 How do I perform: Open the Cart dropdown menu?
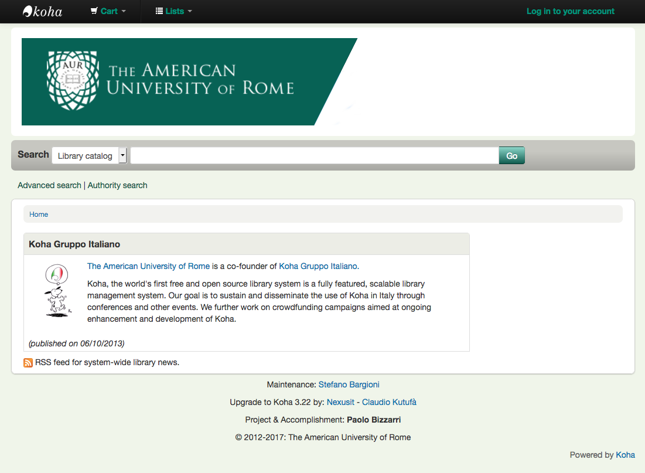point(108,11)
